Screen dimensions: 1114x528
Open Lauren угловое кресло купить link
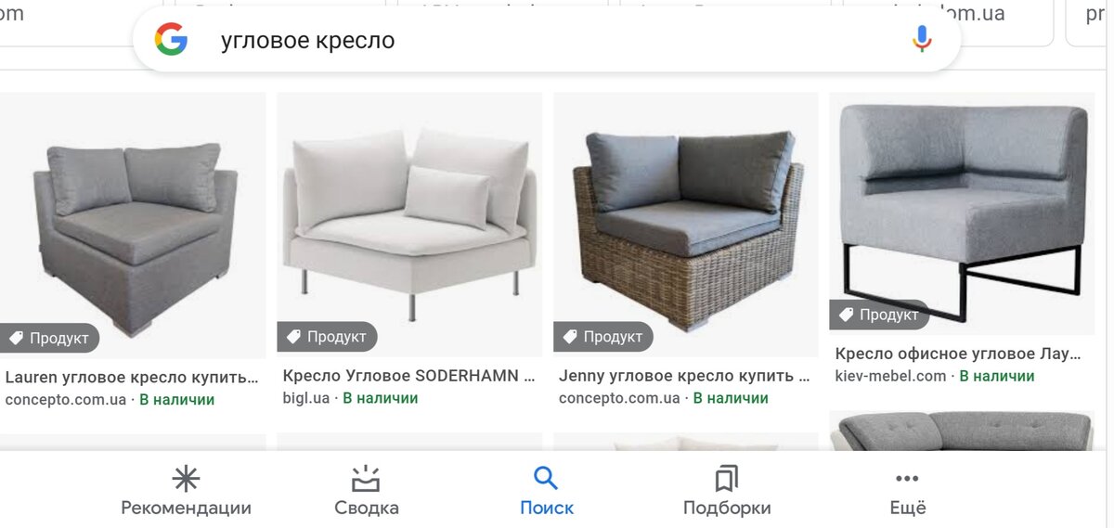click(131, 378)
